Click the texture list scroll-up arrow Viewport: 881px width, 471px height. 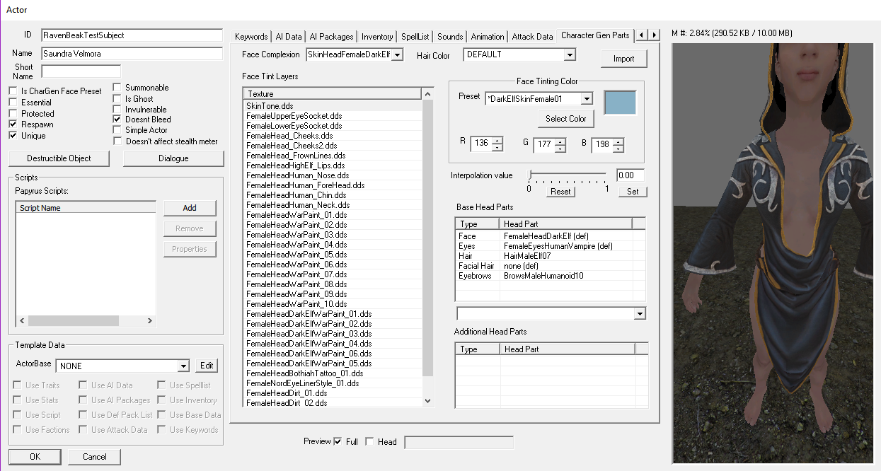(427, 93)
